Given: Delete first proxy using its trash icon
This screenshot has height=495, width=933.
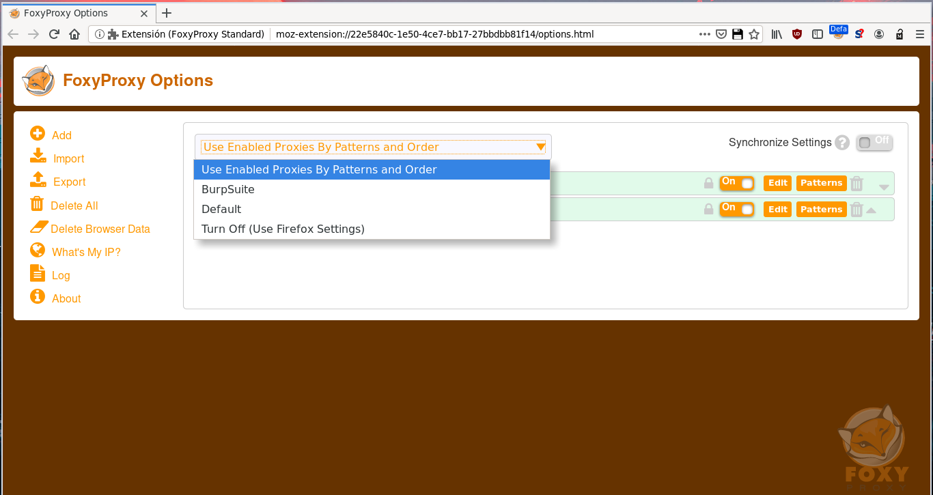Looking at the screenshot, I should click(x=857, y=183).
